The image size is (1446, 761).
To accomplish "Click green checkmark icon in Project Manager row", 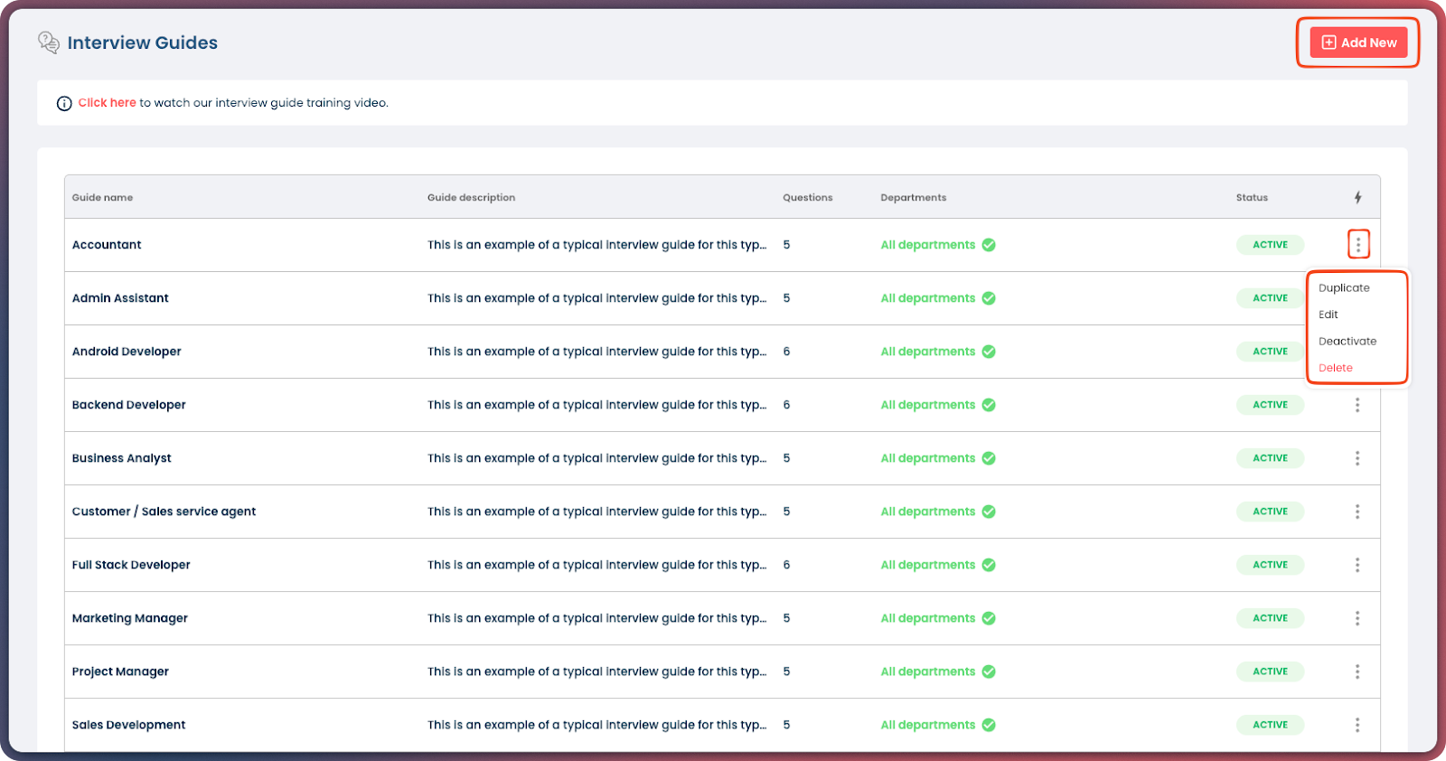I will click(x=989, y=672).
